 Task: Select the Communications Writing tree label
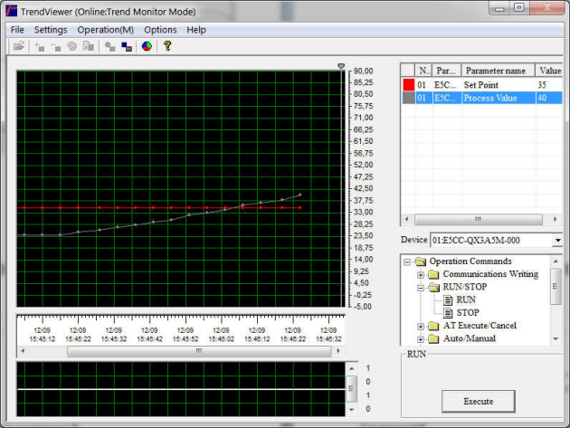point(490,274)
